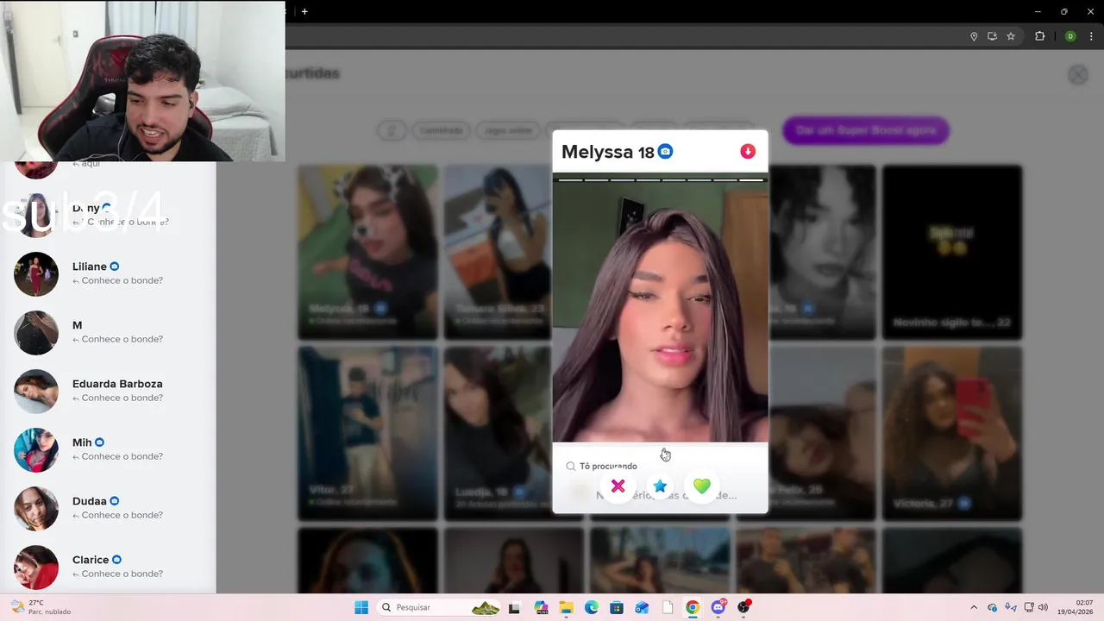
Task: Switch to Google Chrome on the taskbar
Action: click(693, 607)
